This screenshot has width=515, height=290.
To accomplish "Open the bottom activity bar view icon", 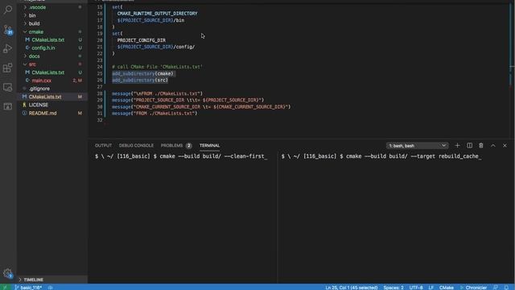I will [x=7, y=106].
